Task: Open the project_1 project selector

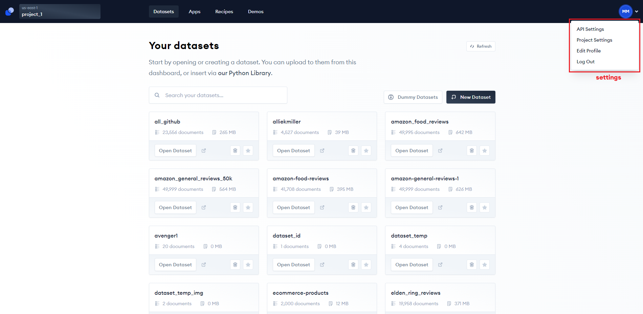Action: point(60,12)
